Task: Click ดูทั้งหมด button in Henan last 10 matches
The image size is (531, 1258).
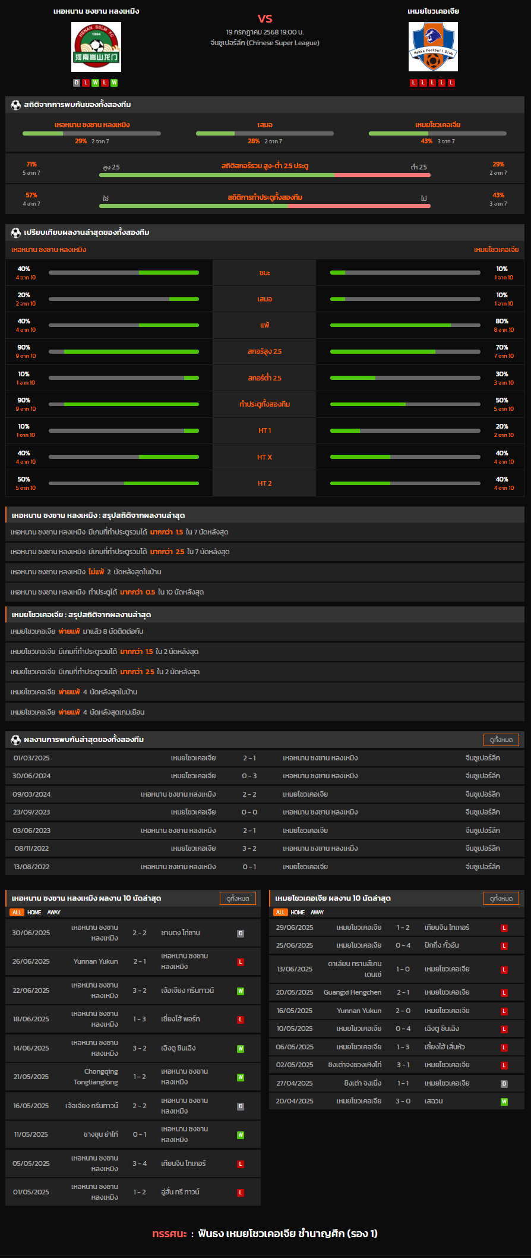Action: 238,898
